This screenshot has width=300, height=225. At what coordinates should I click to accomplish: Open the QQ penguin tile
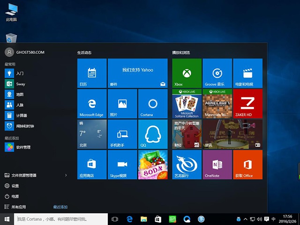pyautogui.click(x=152, y=134)
